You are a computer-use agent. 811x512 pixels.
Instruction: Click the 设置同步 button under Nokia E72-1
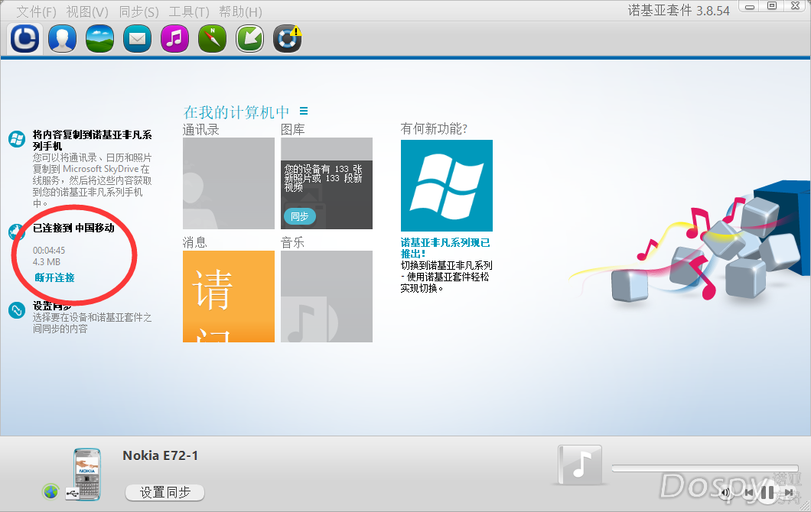(165, 492)
